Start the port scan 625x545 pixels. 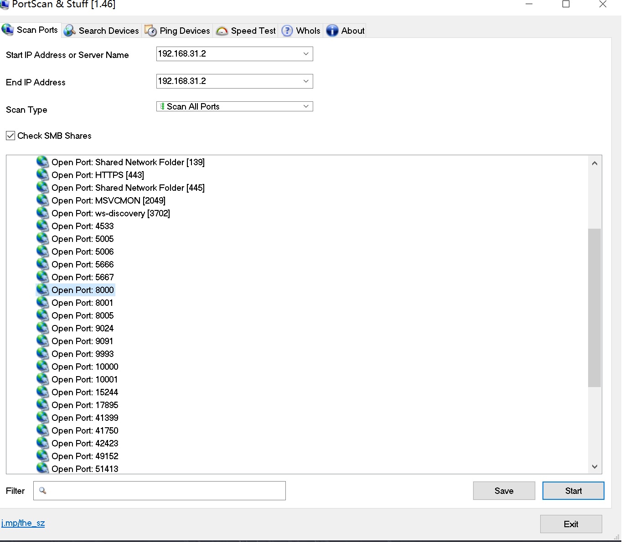coord(573,491)
